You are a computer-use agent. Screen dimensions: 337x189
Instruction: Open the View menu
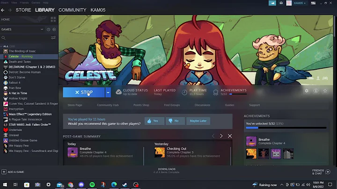[14, 3]
